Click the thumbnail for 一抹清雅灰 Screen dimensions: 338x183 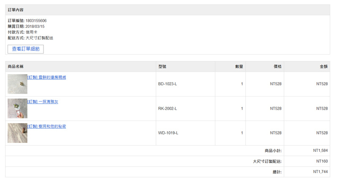coord(17,109)
